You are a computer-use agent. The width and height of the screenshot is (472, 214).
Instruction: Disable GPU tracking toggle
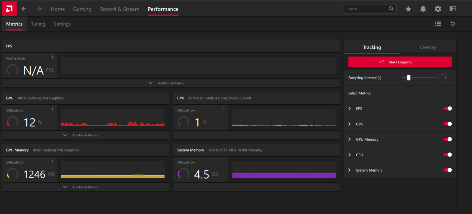(448, 124)
